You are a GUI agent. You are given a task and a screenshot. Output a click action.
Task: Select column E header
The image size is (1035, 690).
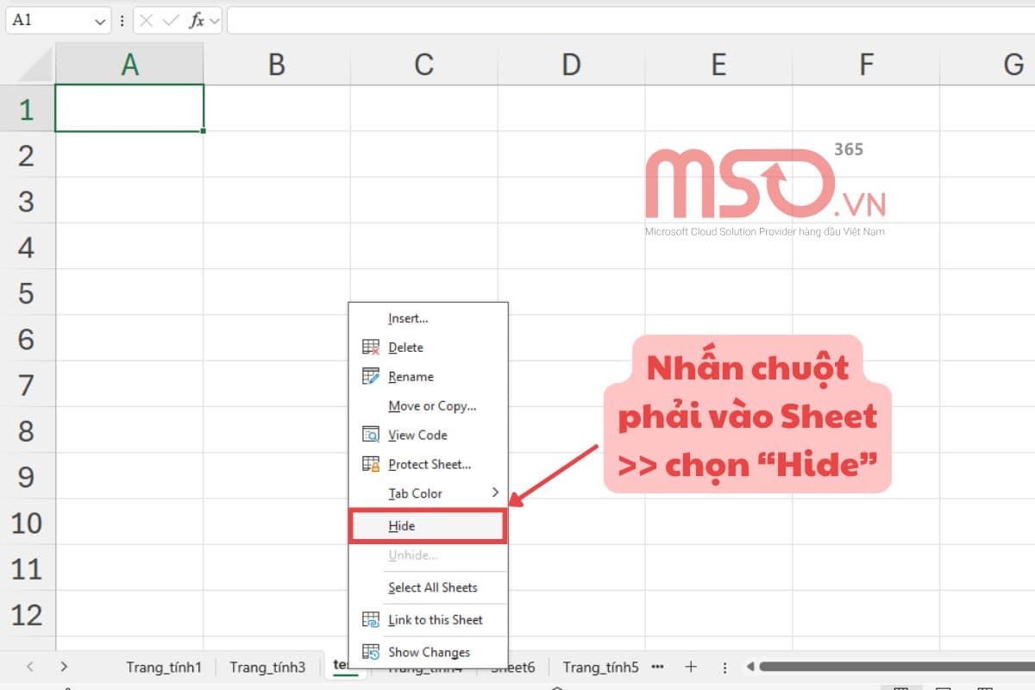718,64
